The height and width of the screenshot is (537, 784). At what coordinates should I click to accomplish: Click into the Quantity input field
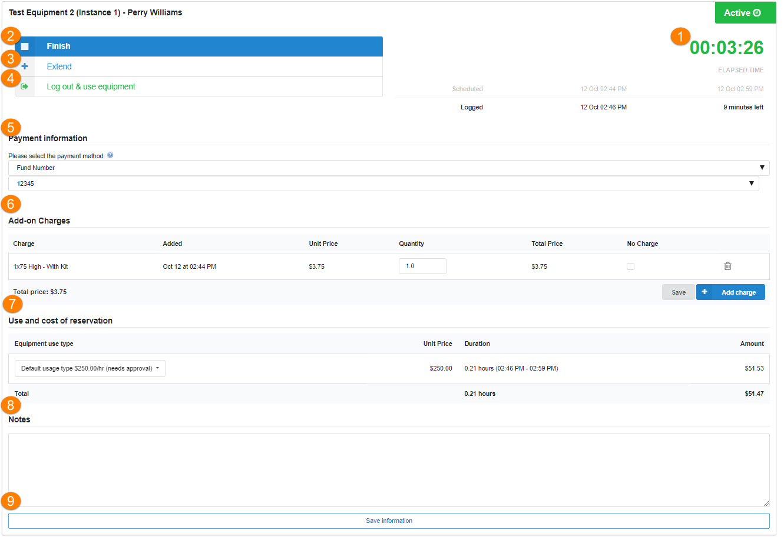click(422, 266)
